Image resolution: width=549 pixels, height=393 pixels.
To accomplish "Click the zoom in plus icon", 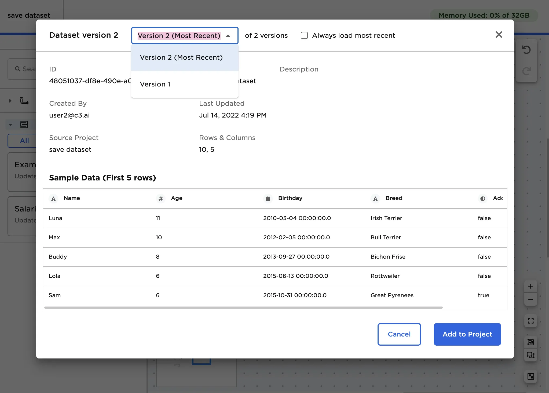I will (x=530, y=286).
